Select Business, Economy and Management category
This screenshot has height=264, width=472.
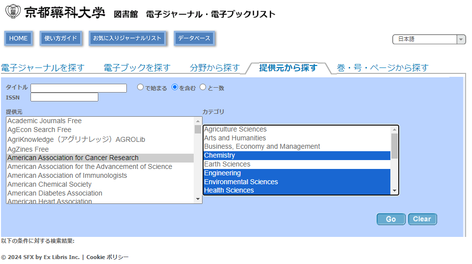coord(297,147)
